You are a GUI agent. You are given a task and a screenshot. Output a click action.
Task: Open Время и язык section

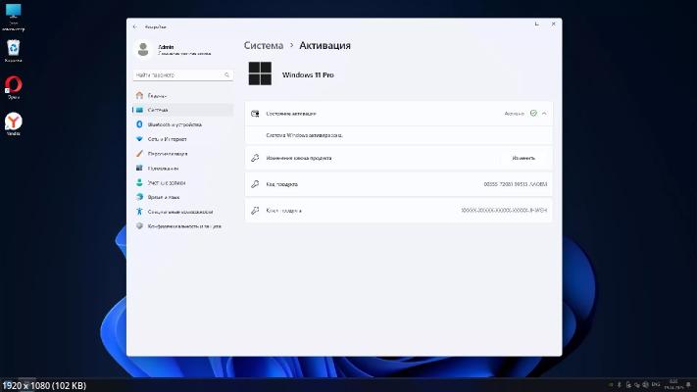[x=182, y=197]
